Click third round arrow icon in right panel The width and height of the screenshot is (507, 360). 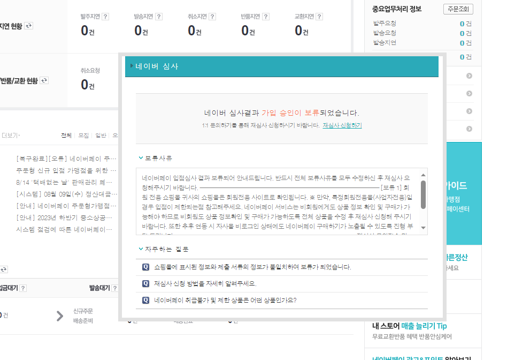[x=469, y=111]
